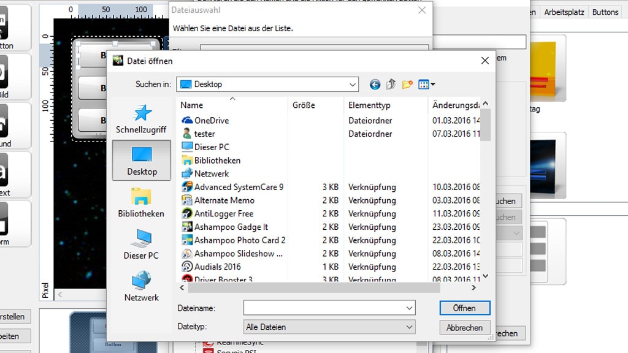Open the Dateityp dropdown showing Alle Dateien
The image size is (628, 353).
[x=329, y=327]
